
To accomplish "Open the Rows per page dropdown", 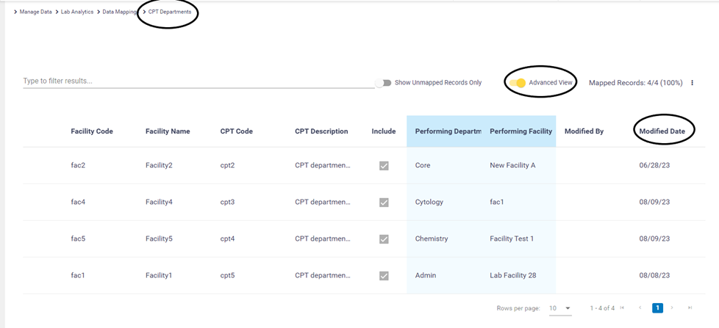I will (560, 308).
